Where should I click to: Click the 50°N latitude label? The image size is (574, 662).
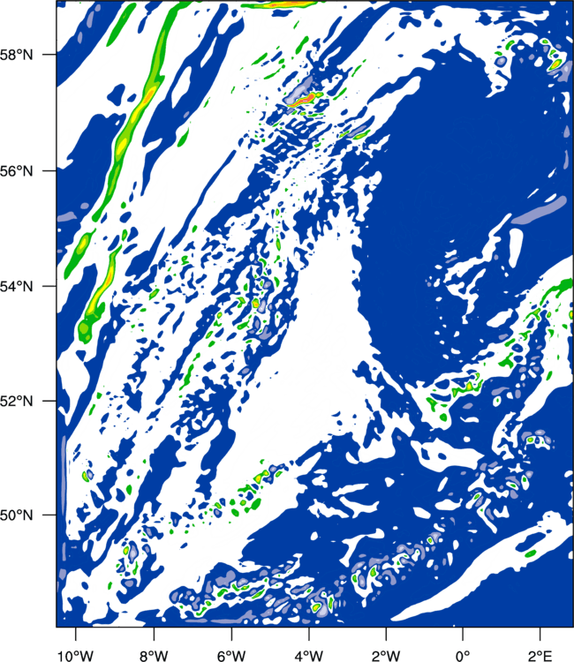[x=16, y=515]
